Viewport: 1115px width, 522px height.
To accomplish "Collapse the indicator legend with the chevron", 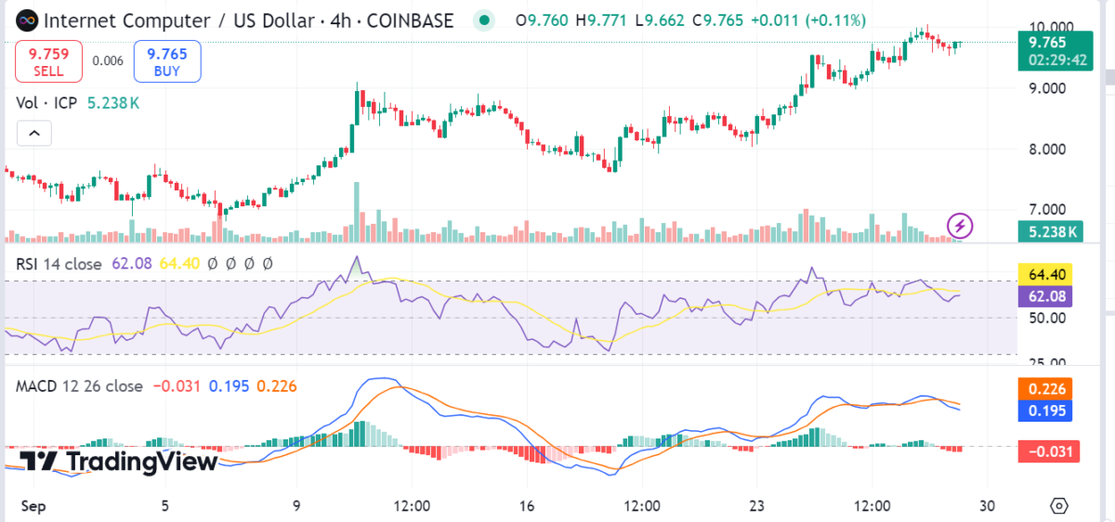I will click(34, 135).
